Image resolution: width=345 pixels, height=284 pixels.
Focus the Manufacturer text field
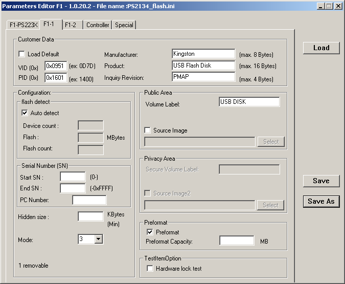pyautogui.click(x=203, y=54)
